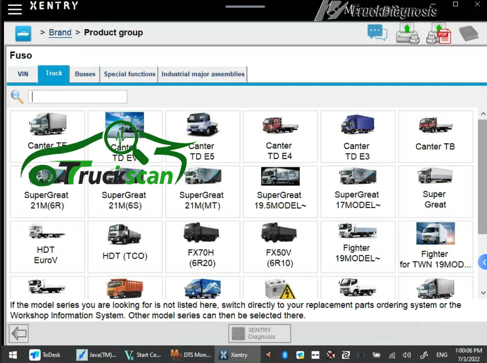This screenshot has width=487, height=363.
Task: Click the battery power tray icon
Action: [376, 355]
